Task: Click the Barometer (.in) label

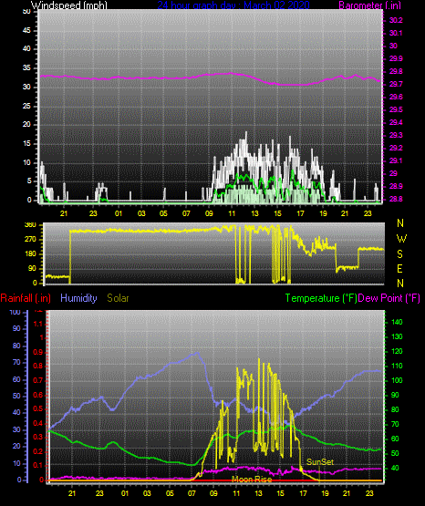Action: pos(369,5)
